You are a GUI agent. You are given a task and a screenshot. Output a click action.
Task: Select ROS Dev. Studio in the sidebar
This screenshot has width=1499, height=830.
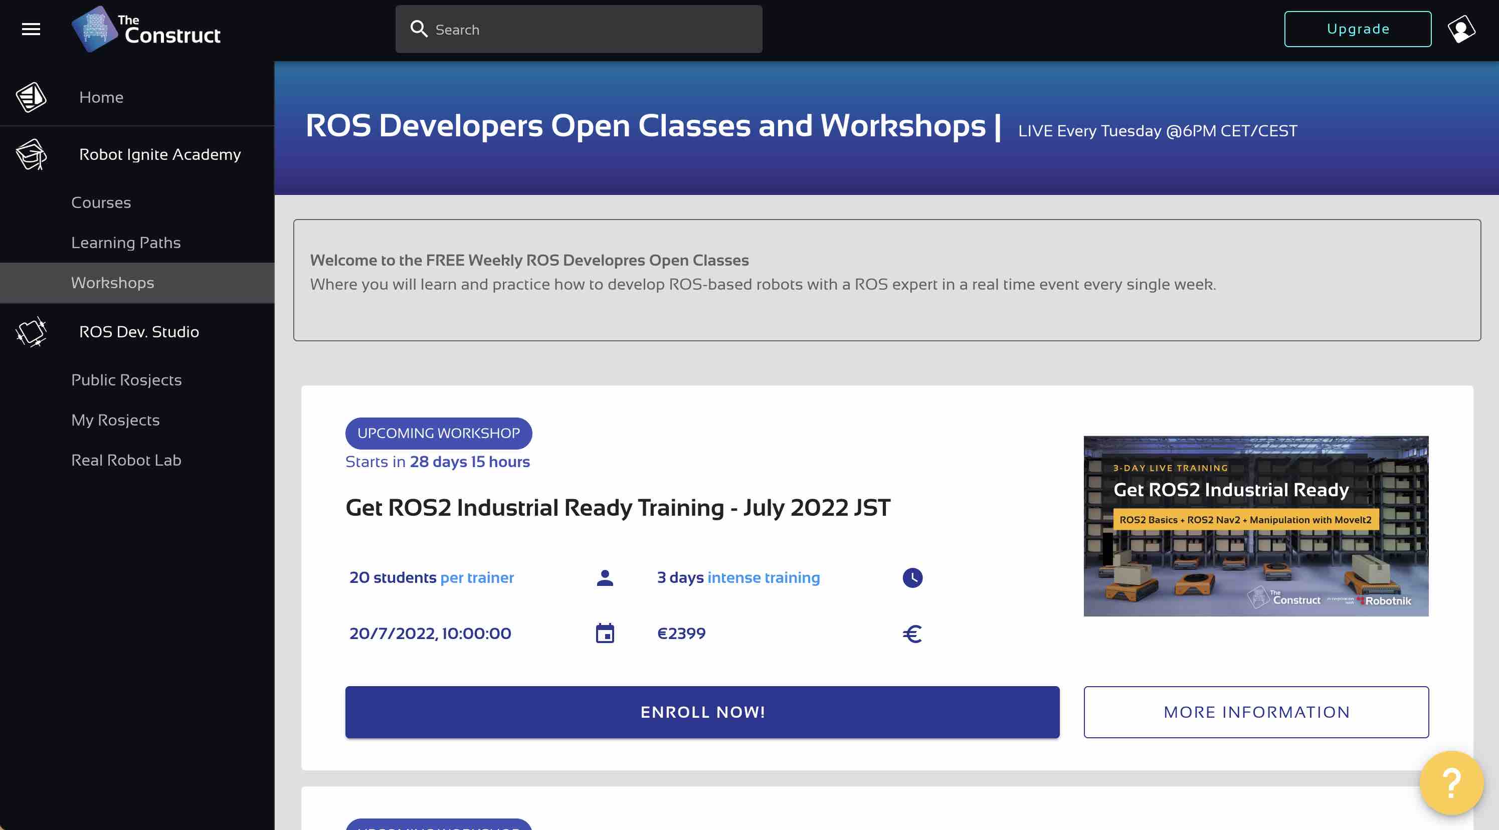tap(137, 331)
